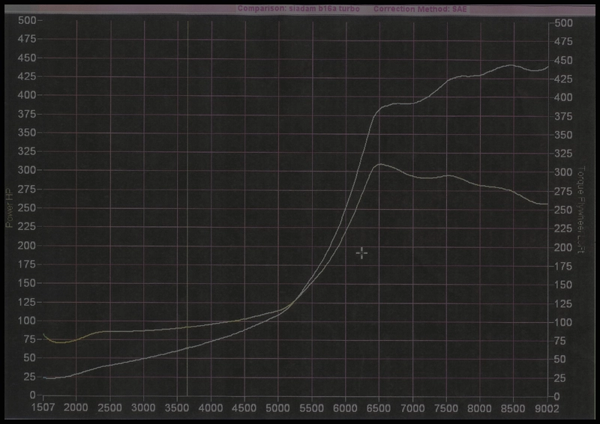Click 350 on the Power HP axis
This screenshot has height=424, width=600.
pos(27,133)
